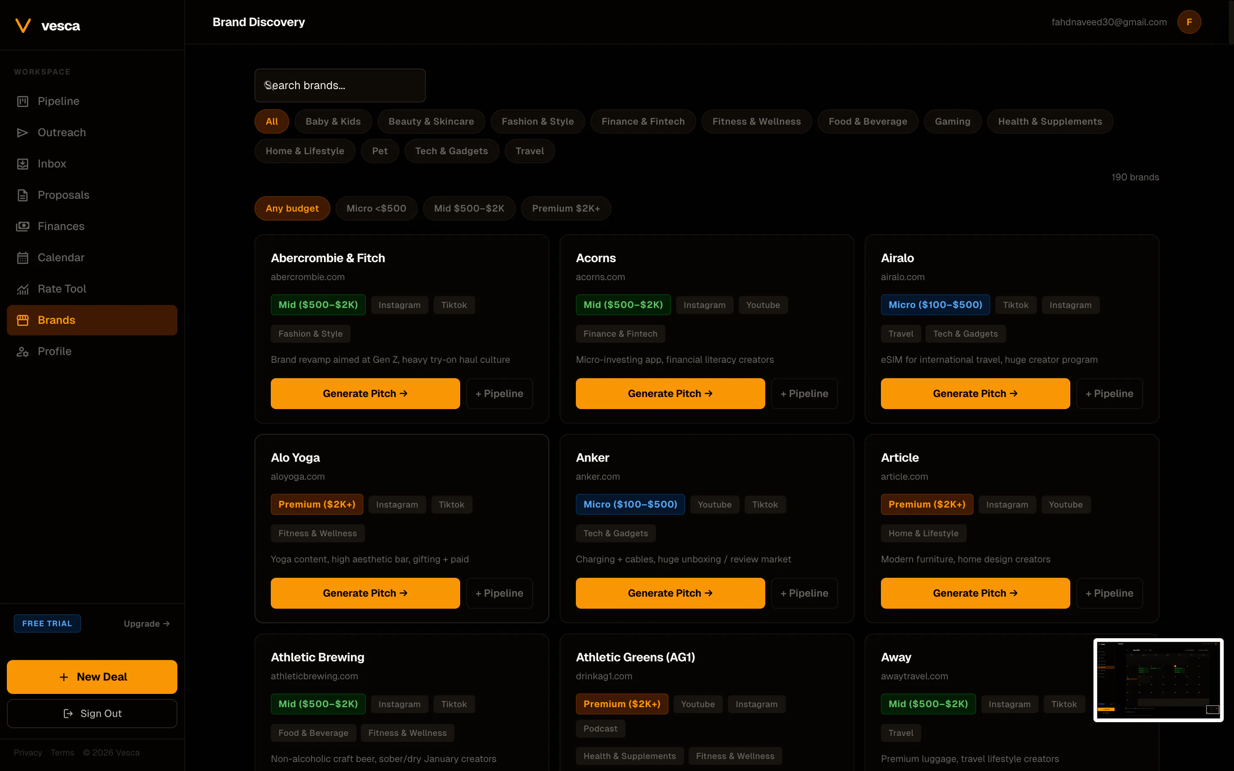The width and height of the screenshot is (1234, 771).
Task: Click the Vesca logo icon
Action: pos(23,26)
